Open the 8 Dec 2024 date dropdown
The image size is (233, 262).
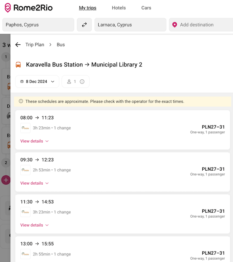pos(37,82)
